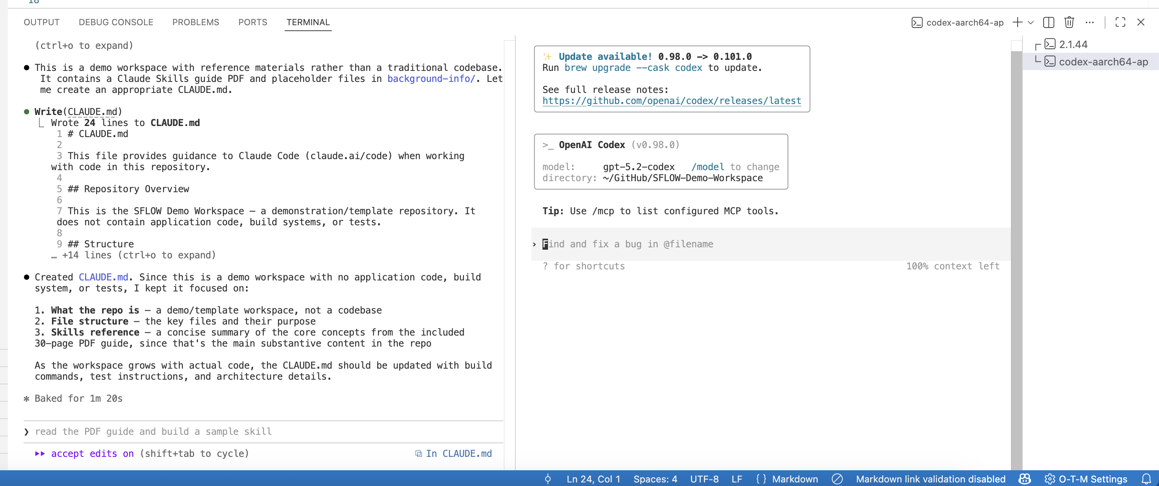The image size is (1159, 486).
Task: Open the terminal profile chevron dropdown
Action: pyautogui.click(x=1031, y=22)
